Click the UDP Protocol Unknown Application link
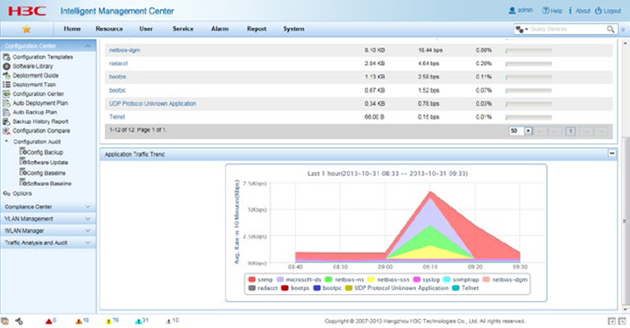This screenshot has height=328, width=630. [153, 104]
